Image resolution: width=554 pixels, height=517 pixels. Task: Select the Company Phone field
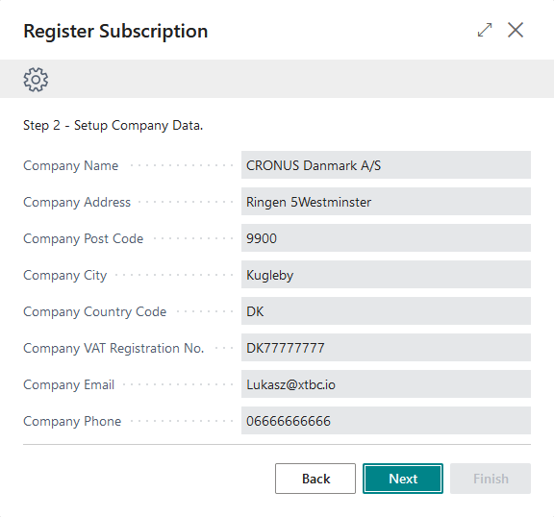tap(386, 421)
